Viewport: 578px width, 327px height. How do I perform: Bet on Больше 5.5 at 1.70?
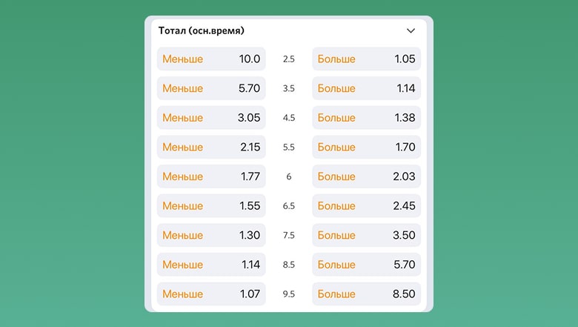coord(366,147)
